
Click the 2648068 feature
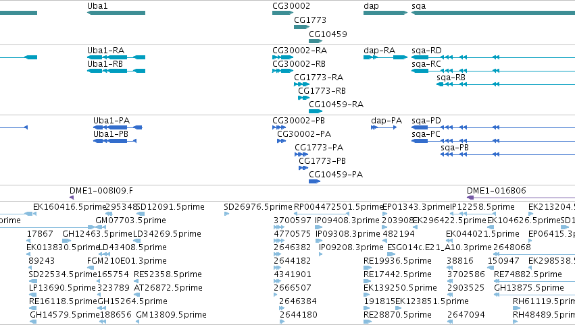tap(512, 247)
